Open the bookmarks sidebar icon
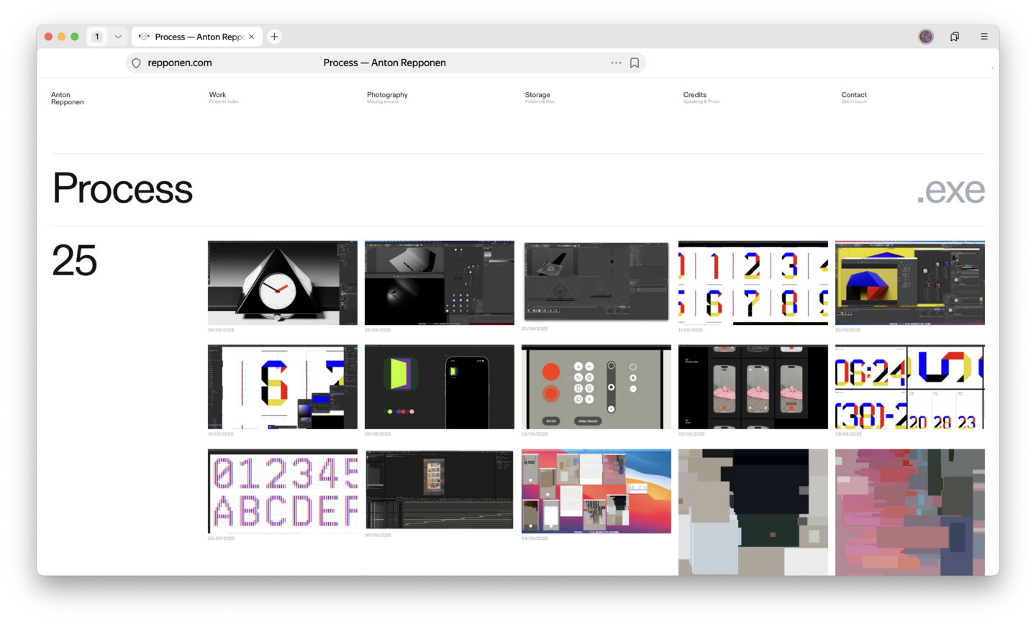The image size is (1036, 624). (955, 37)
